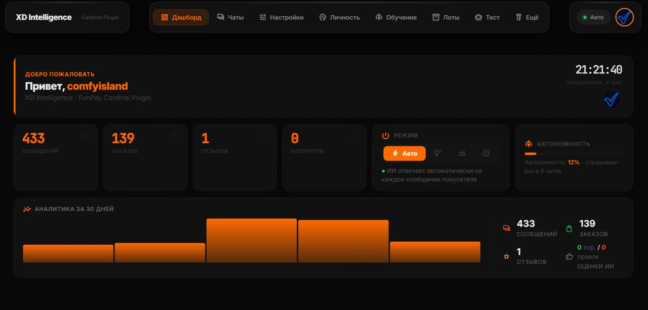Adjust the autonomy progress slider
648x310 pixels.
coord(574,153)
